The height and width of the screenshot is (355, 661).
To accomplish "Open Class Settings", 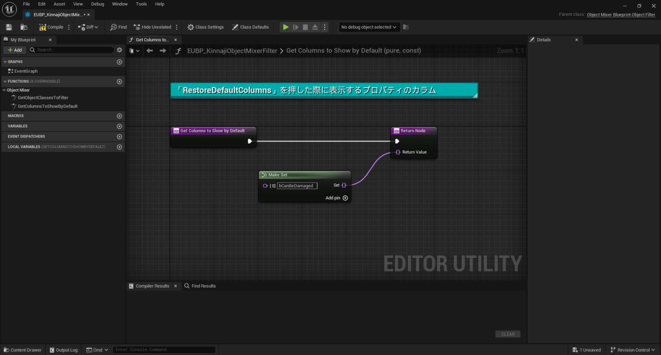I will point(205,27).
